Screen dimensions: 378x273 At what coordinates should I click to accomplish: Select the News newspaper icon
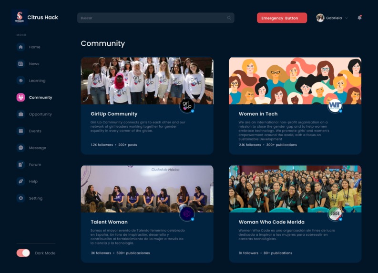coord(20,64)
